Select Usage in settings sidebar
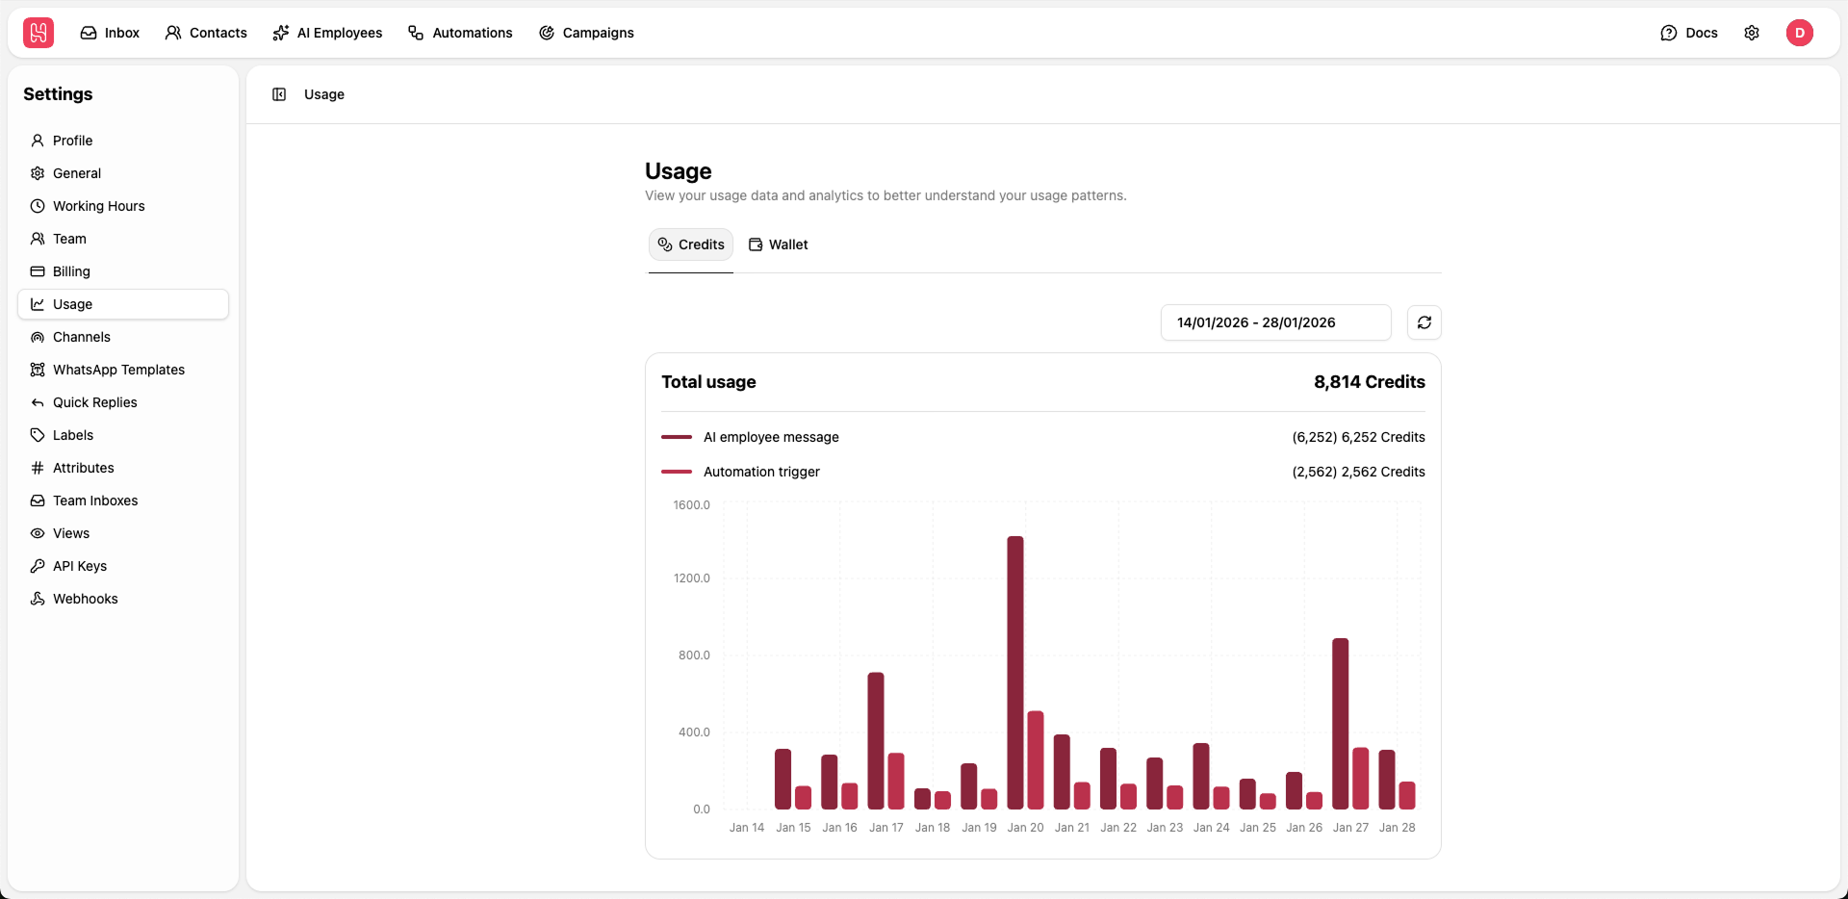 pyautogui.click(x=123, y=304)
